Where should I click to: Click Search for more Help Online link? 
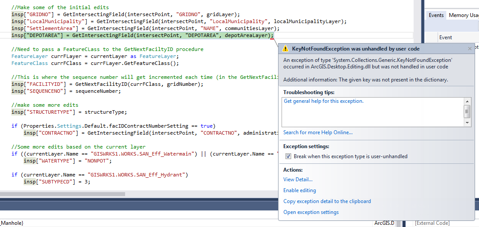click(318, 132)
